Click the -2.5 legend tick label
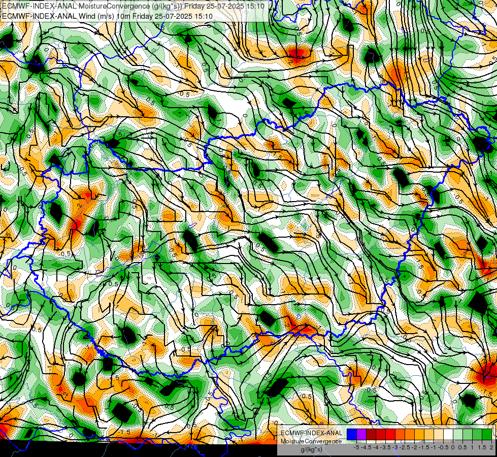Screen dimensions: 497x457 tap(406, 447)
